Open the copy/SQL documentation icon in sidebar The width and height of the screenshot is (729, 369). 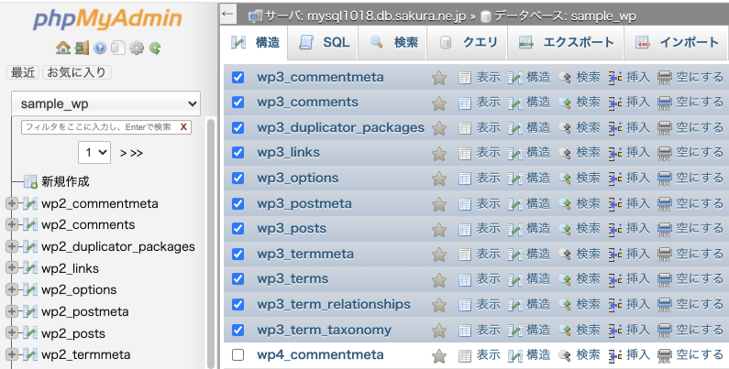(x=118, y=48)
